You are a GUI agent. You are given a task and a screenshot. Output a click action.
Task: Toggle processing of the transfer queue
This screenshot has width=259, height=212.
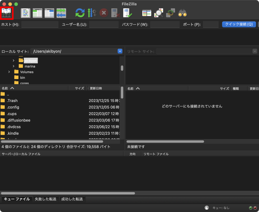tap(92, 13)
